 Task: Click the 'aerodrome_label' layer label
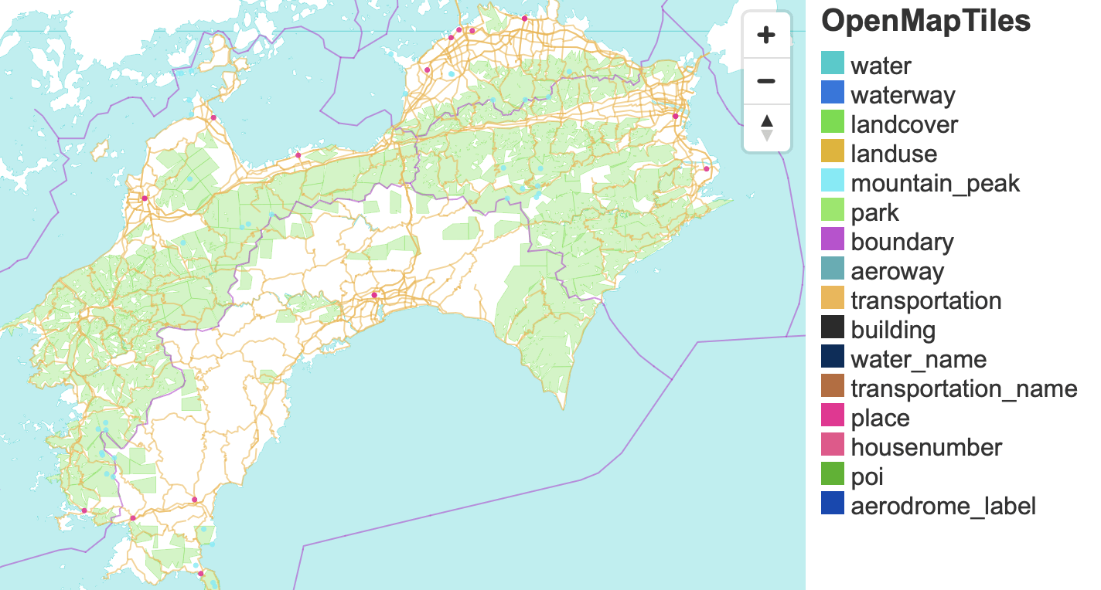point(943,506)
